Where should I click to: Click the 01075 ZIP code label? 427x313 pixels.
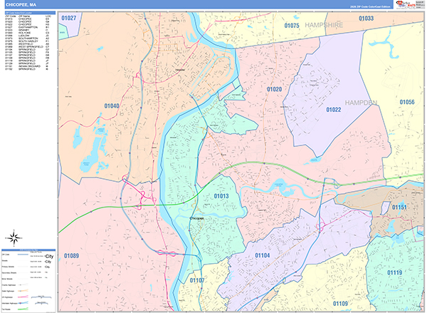[x=292, y=25]
